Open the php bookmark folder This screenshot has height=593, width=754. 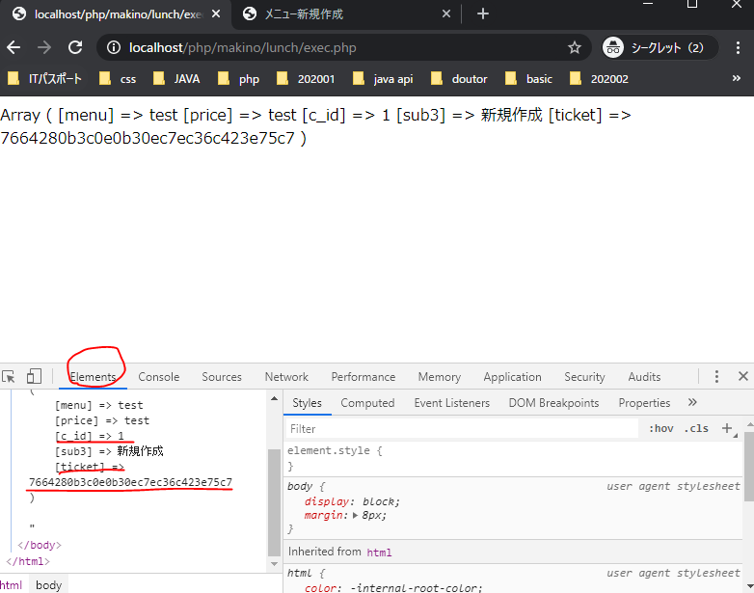[x=238, y=78]
